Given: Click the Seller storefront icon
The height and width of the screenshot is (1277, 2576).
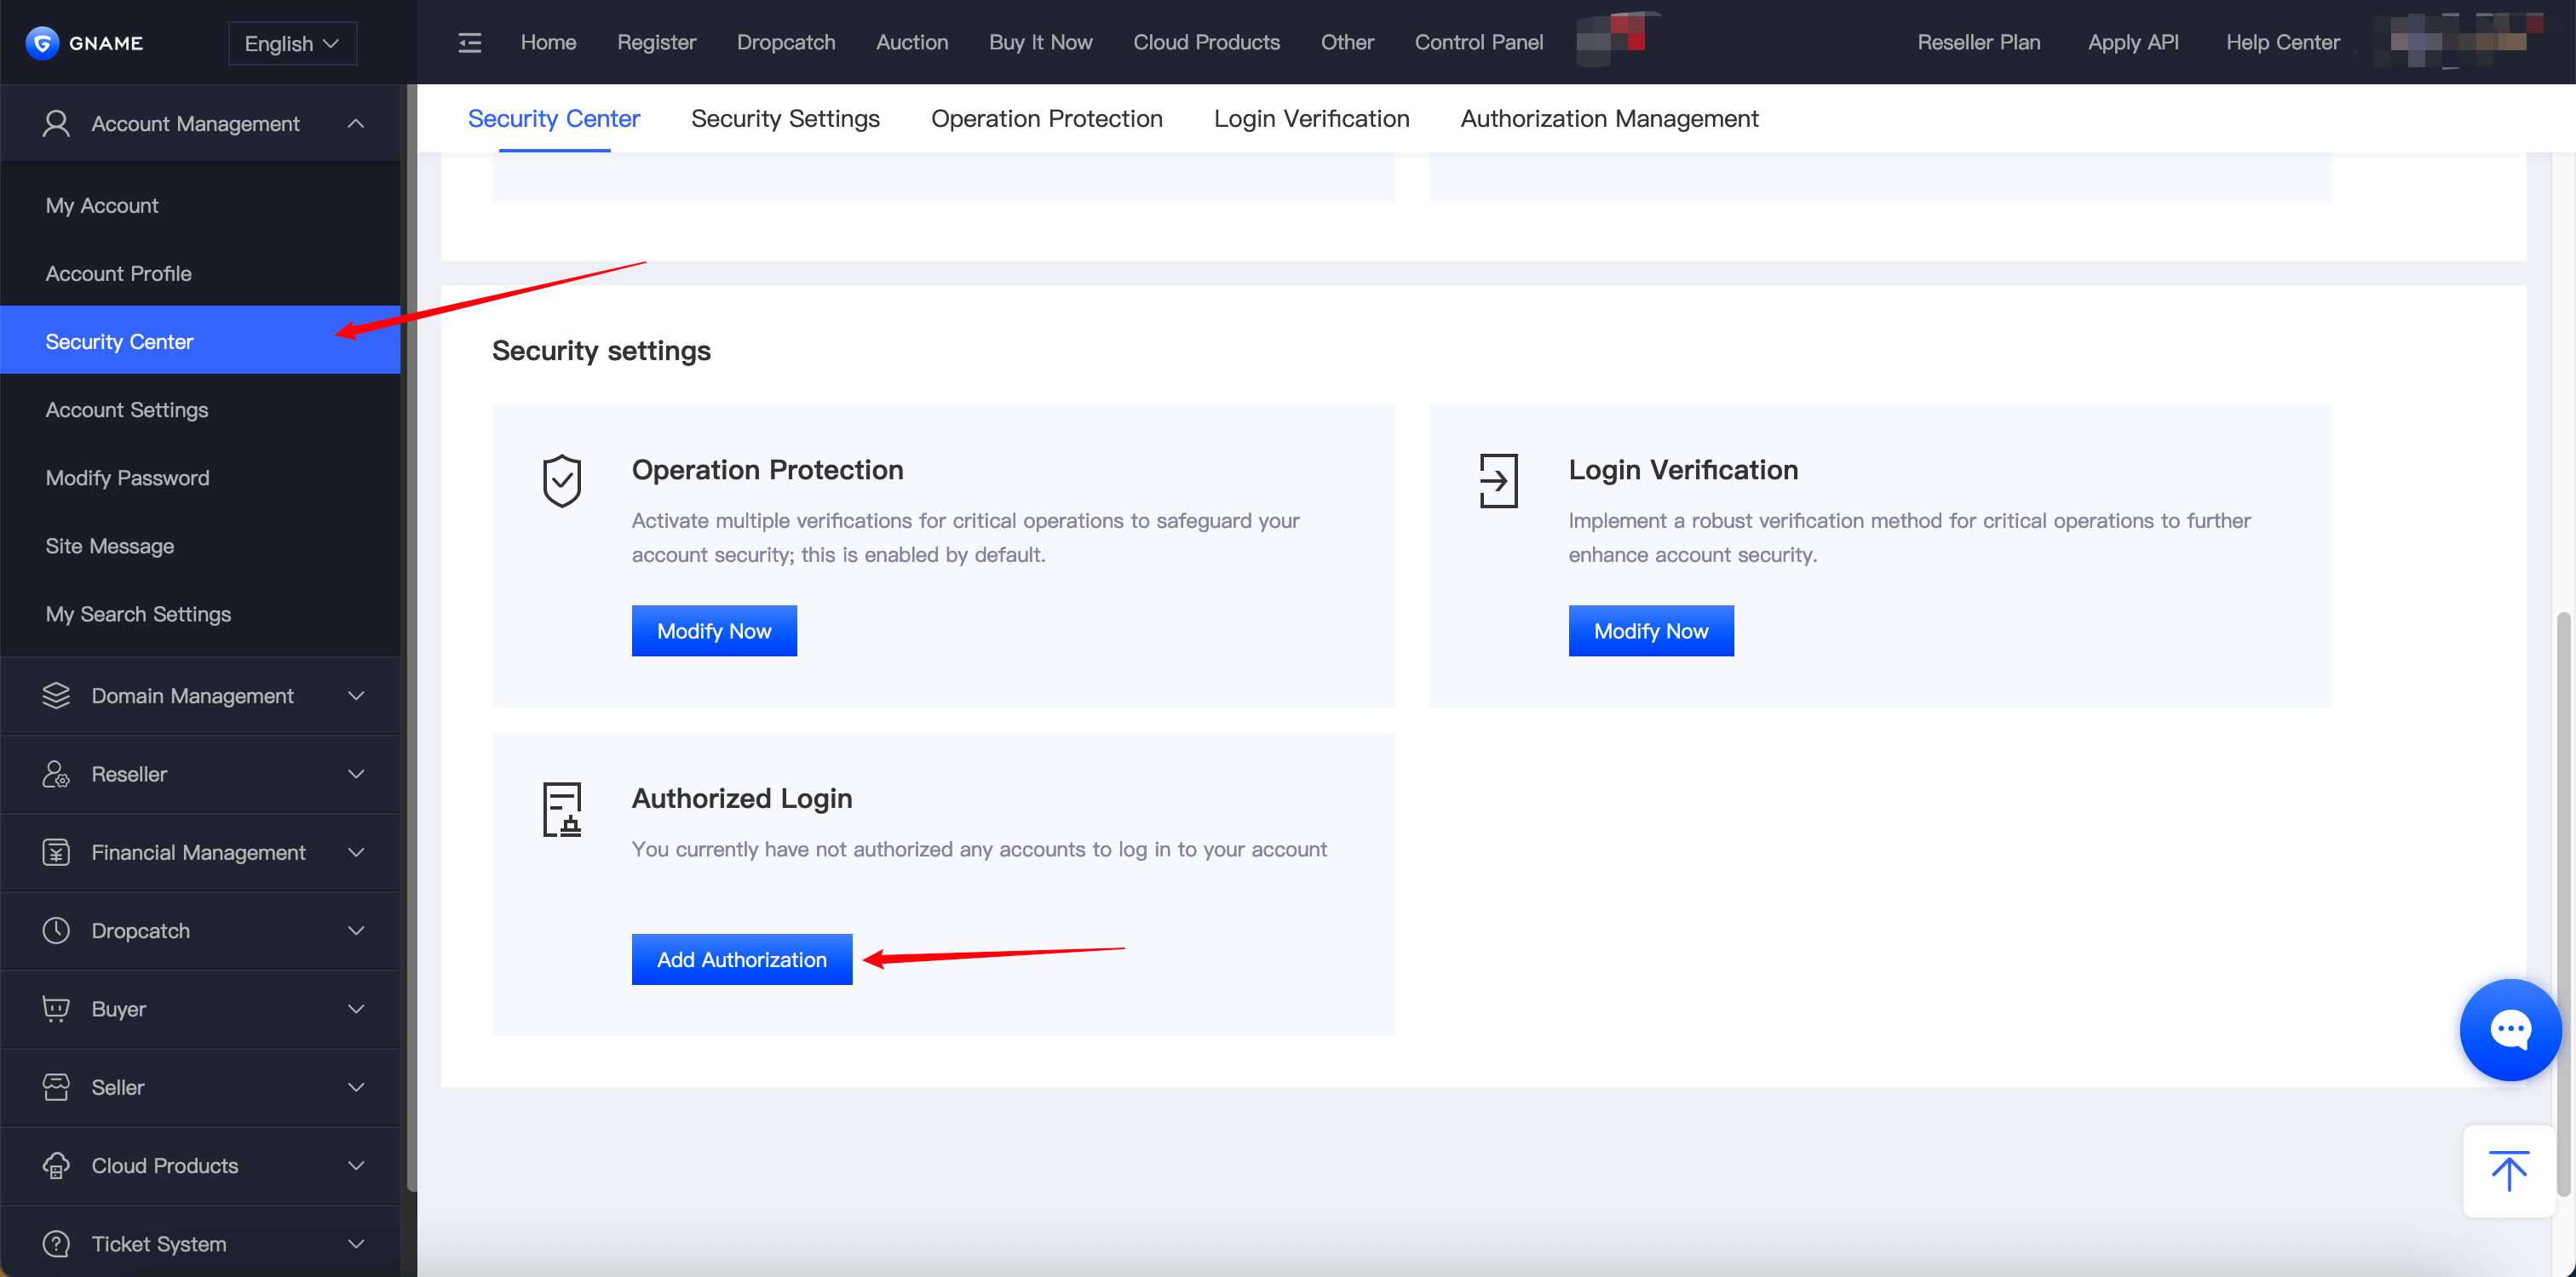Looking at the screenshot, I should [x=56, y=1087].
